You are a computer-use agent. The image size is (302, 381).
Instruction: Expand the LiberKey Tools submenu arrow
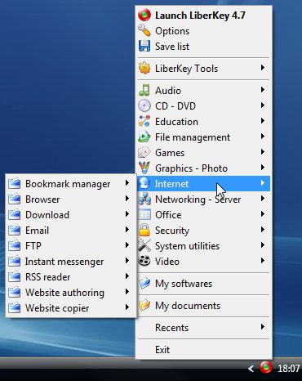point(263,68)
